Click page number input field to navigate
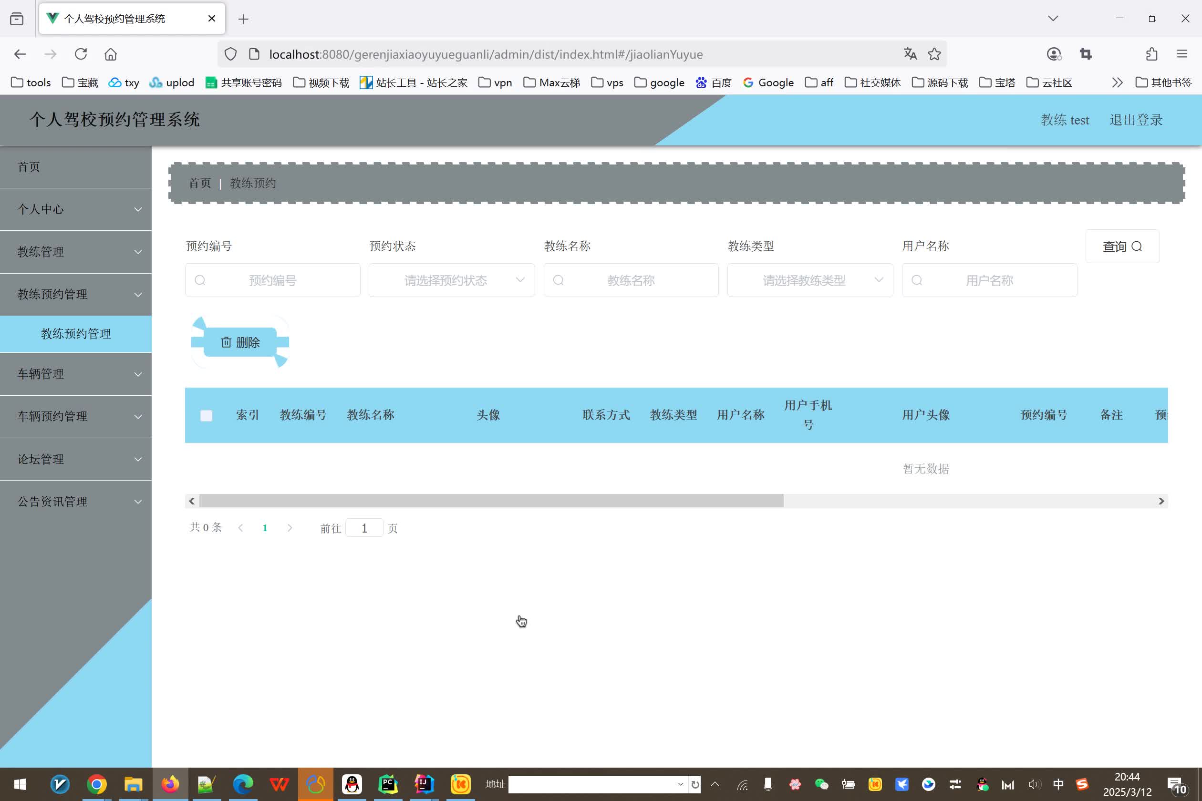This screenshot has width=1202, height=801. point(364,527)
